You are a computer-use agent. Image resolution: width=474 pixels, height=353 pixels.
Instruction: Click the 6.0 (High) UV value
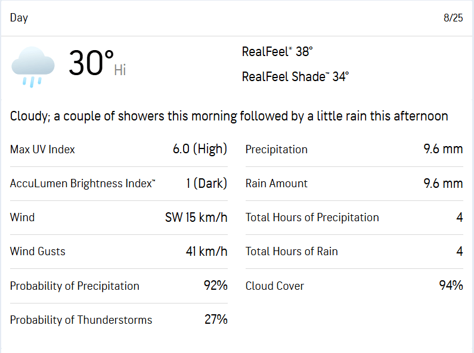[x=200, y=149]
